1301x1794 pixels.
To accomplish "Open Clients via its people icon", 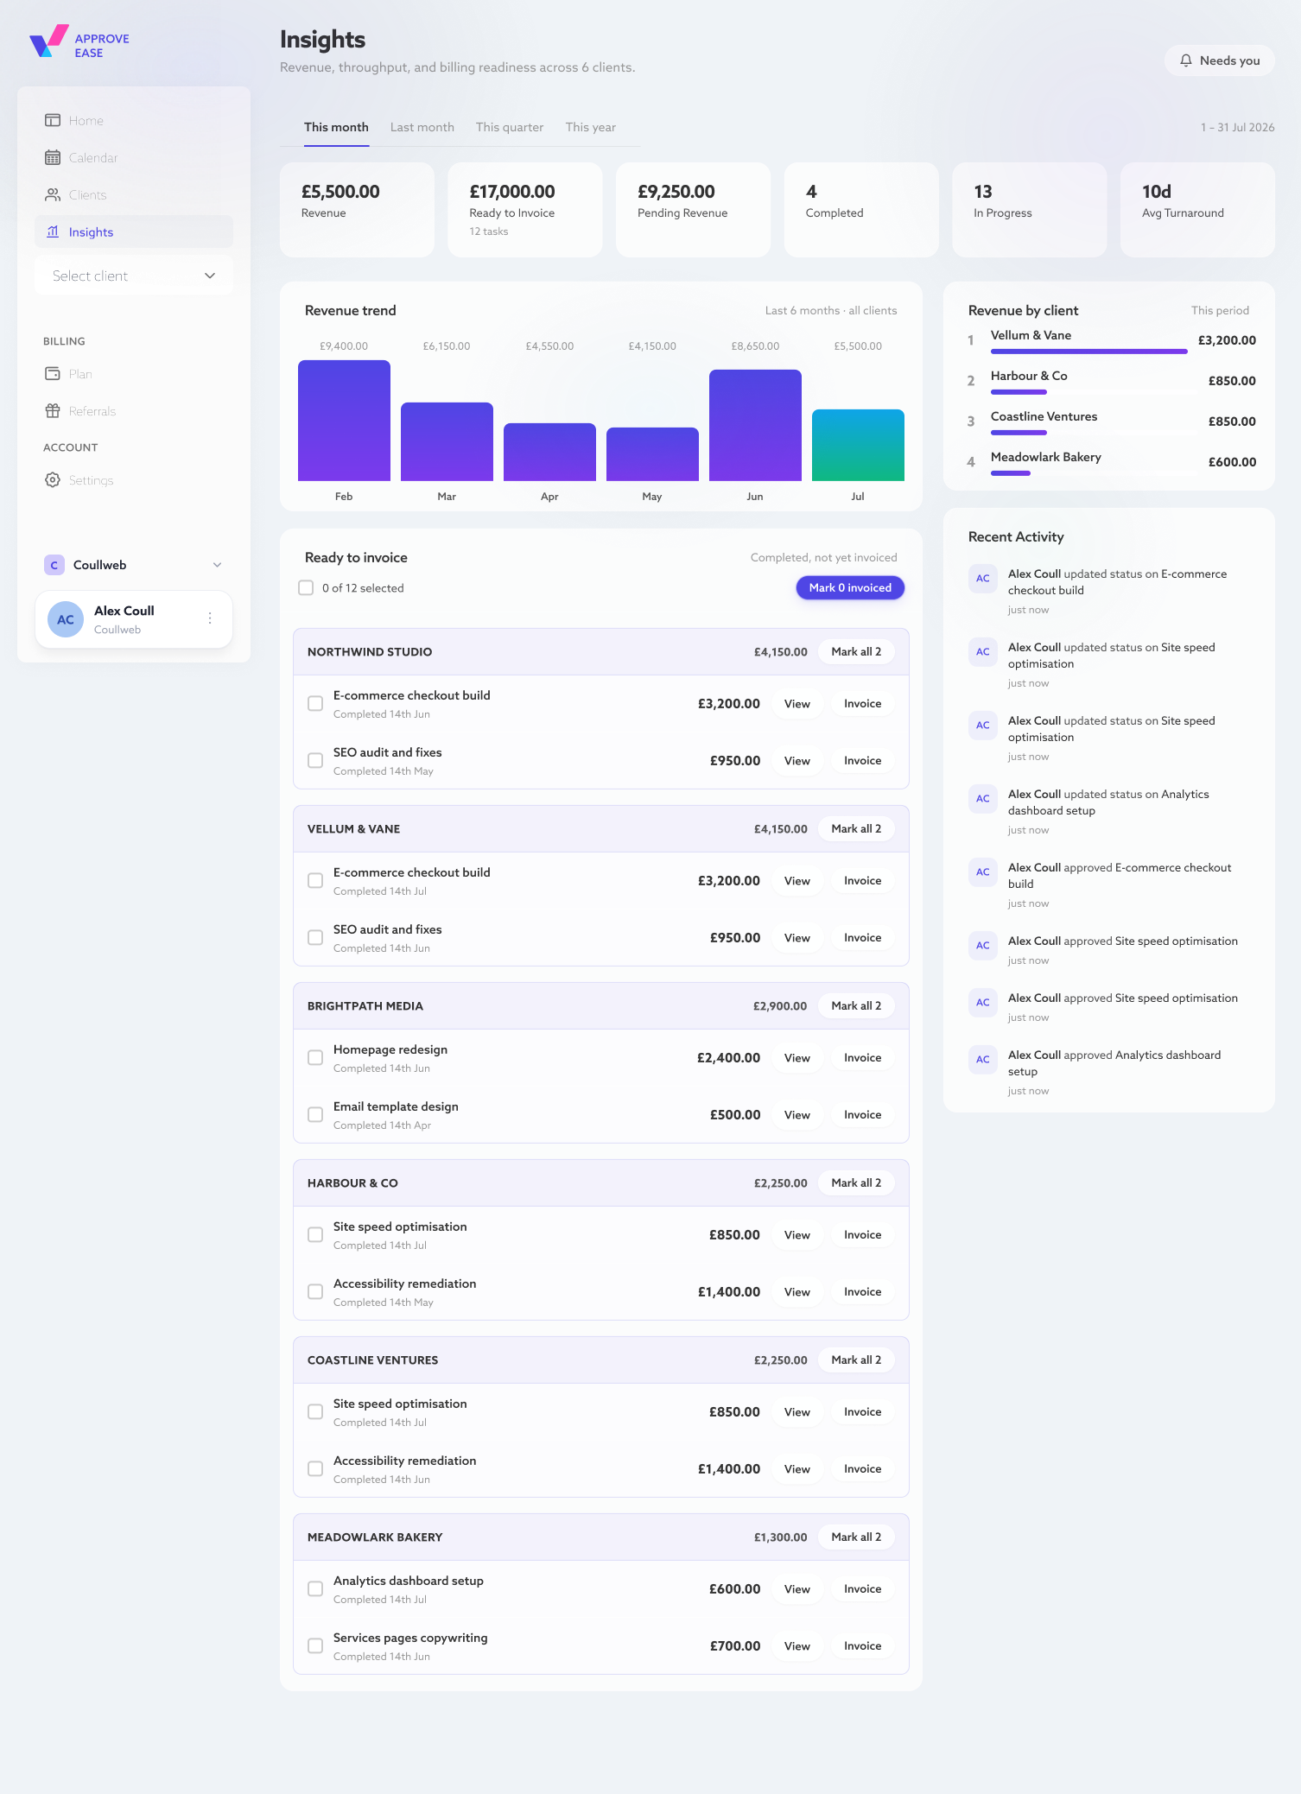I will [x=53, y=194].
